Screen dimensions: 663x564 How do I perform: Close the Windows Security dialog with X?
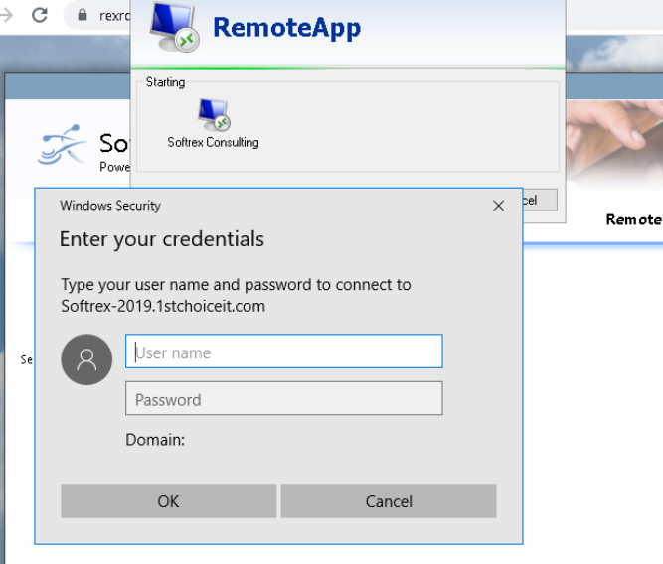[499, 206]
